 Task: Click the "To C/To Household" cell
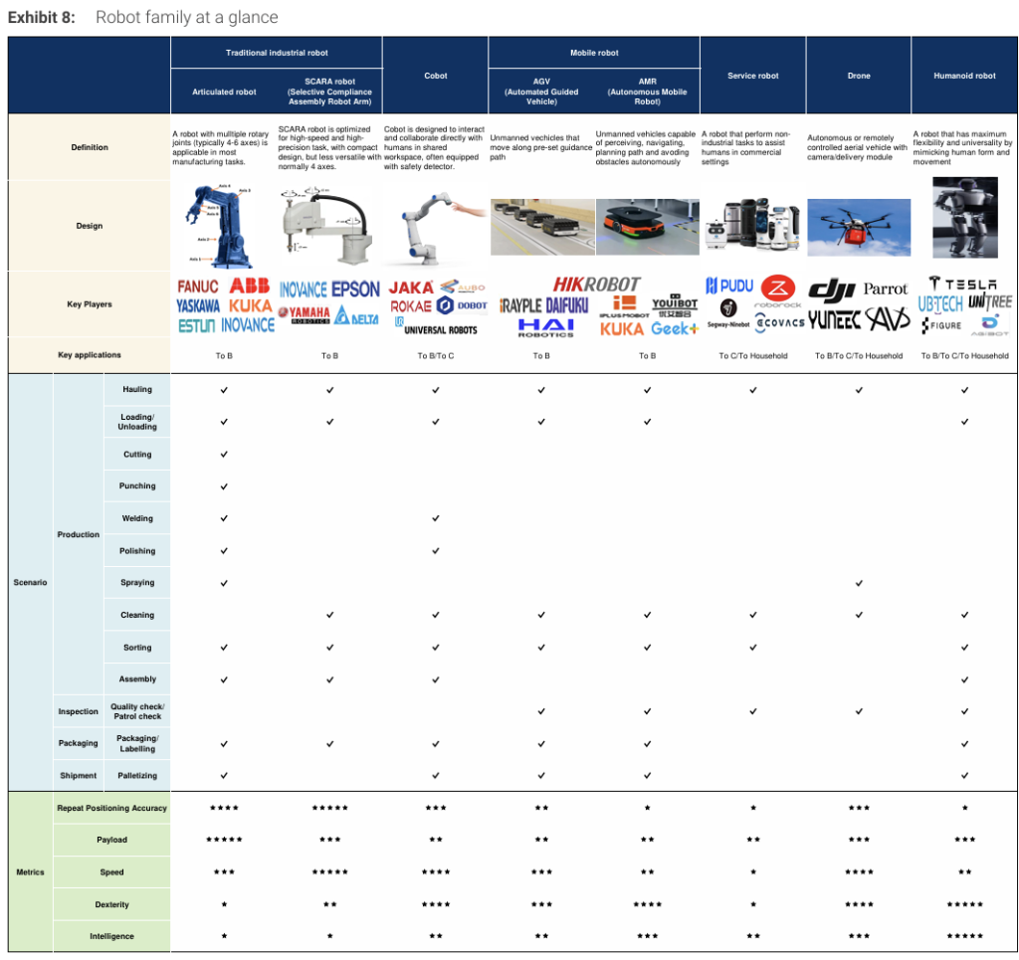click(x=753, y=356)
